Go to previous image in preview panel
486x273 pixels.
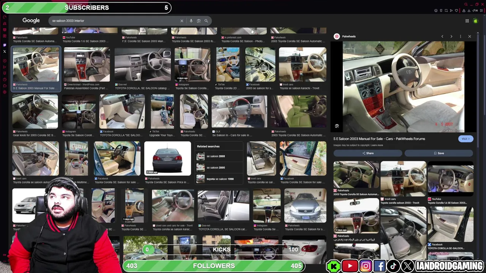click(442, 36)
